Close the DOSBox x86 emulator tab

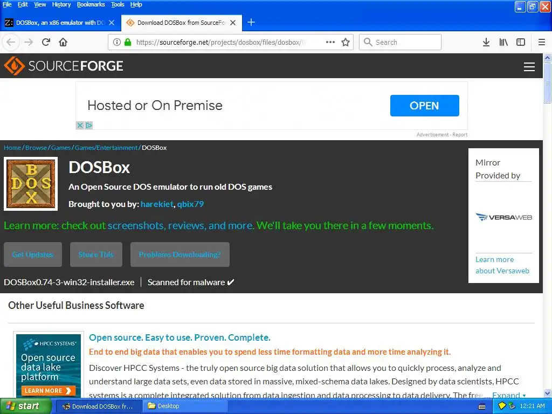coord(112,23)
